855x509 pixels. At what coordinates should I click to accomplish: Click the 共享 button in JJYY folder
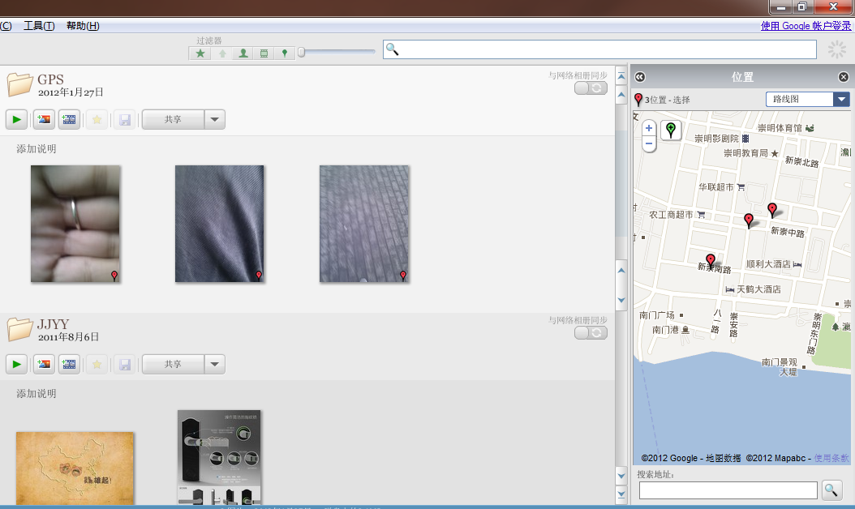pos(174,364)
